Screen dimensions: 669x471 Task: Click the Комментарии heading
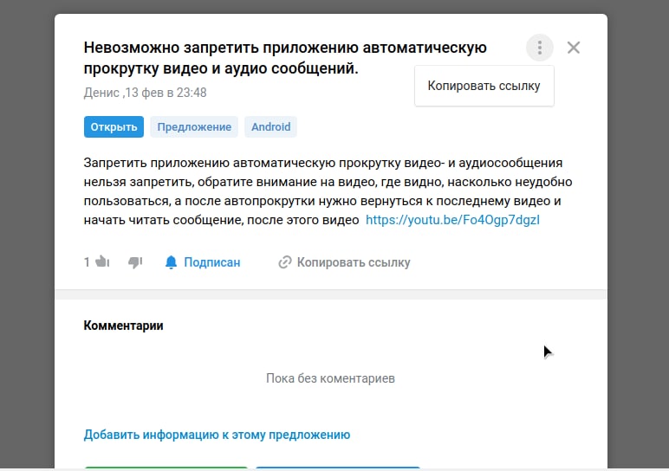point(123,326)
